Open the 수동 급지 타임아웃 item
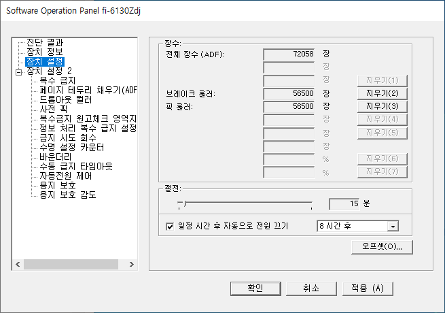 [76, 166]
